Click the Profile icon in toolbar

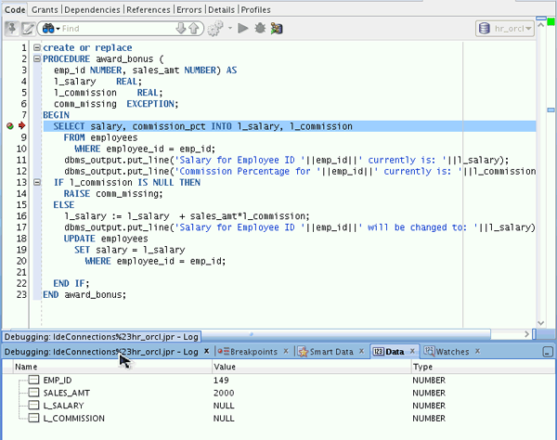(x=276, y=29)
